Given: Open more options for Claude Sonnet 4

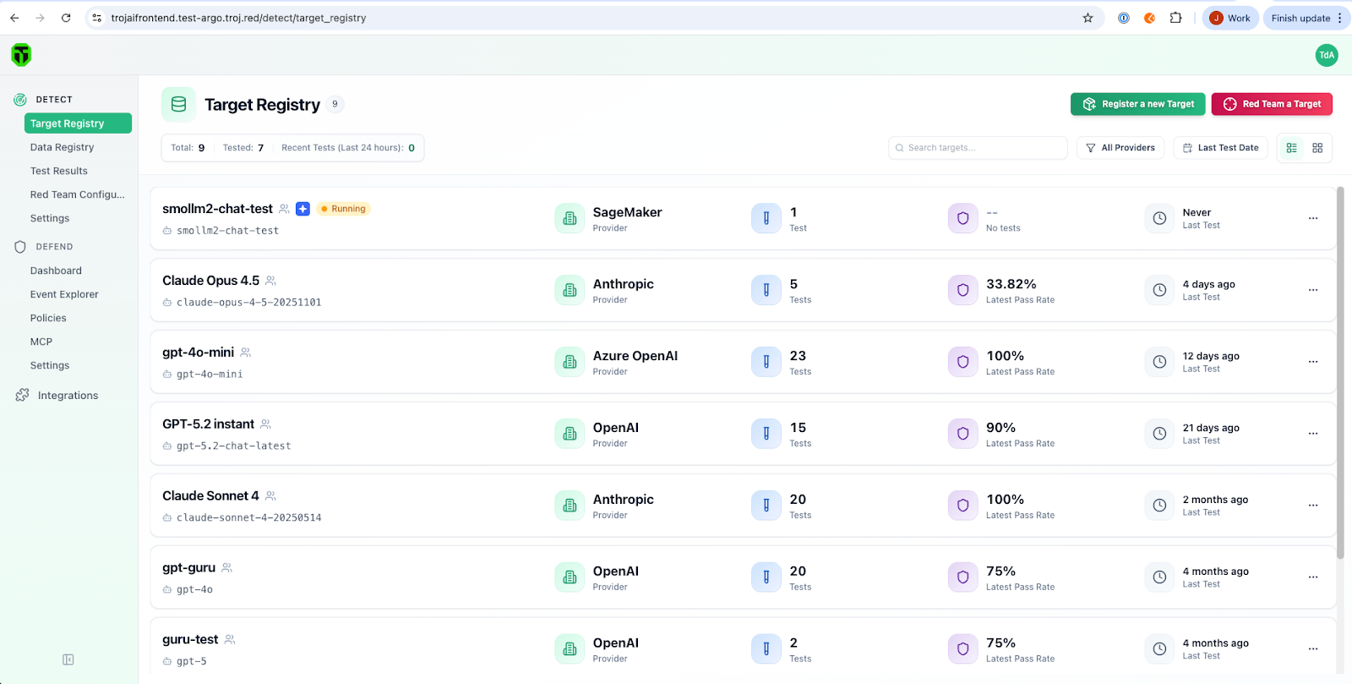Looking at the screenshot, I should [1313, 506].
